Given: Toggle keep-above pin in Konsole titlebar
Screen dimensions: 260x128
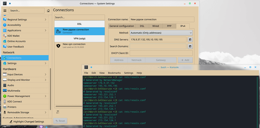Looking at the screenshot, I should click(91, 67).
